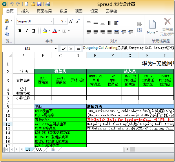
Task: Click the Save icon in quick access toolbar
Action: [40, 4]
